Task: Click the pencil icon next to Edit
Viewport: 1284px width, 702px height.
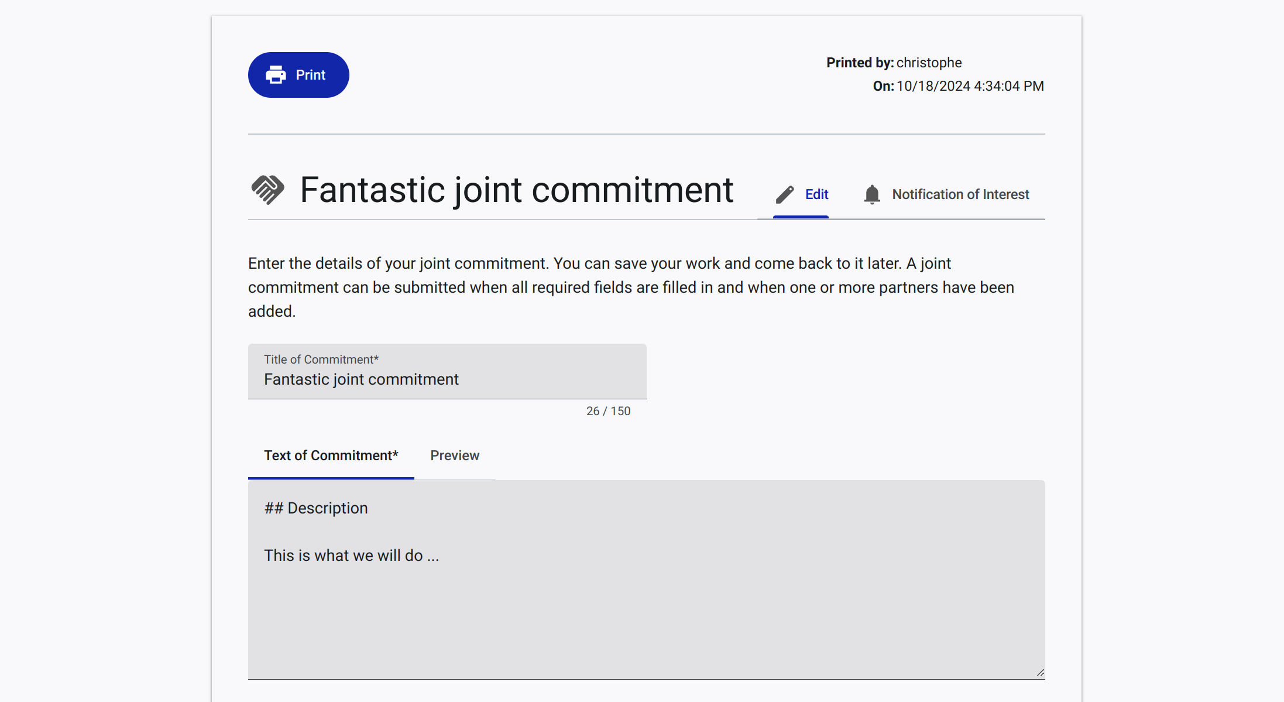Action: tap(785, 194)
